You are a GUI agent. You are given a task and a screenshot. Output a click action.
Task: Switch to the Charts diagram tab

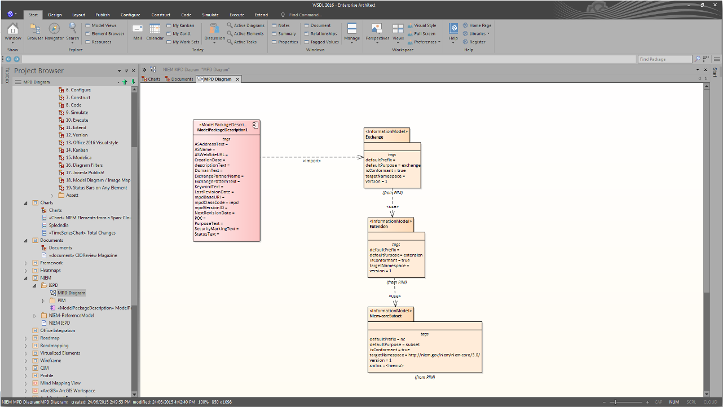pos(151,79)
